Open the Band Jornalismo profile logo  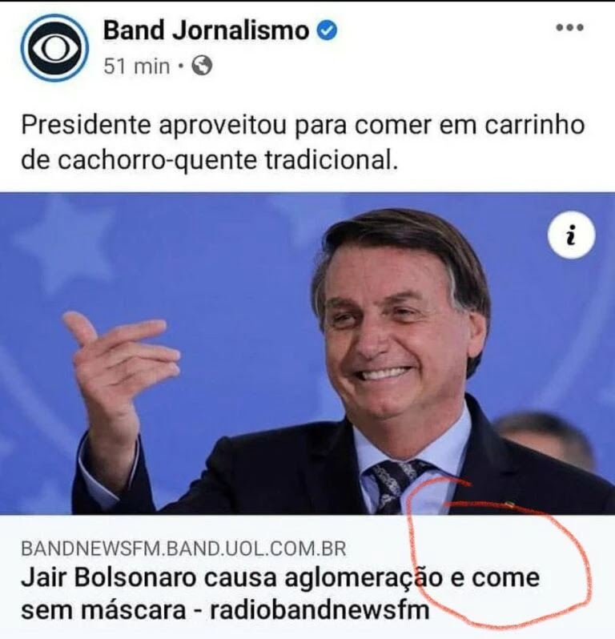pos(54,48)
